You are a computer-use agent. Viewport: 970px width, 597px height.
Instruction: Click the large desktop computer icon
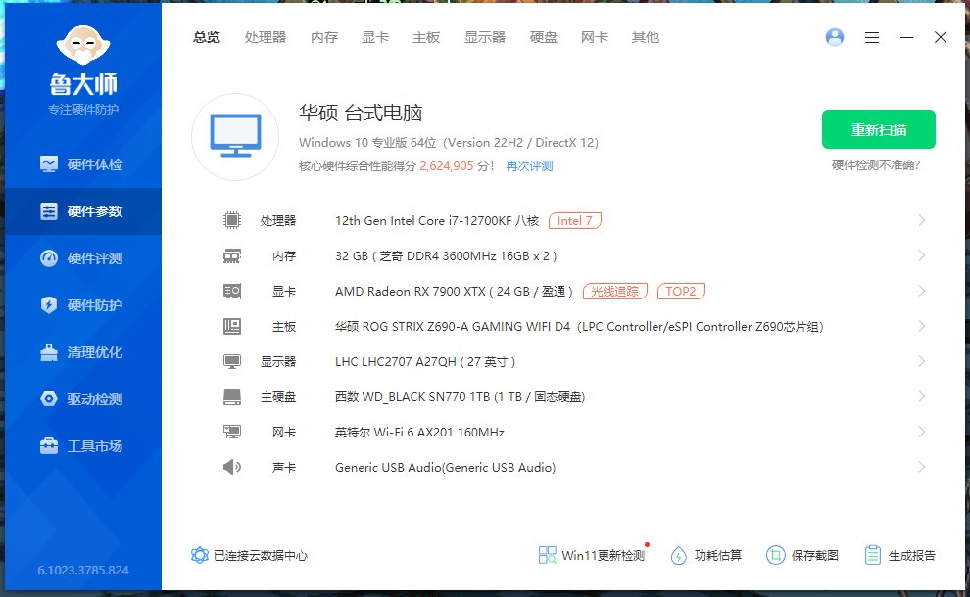(x=235, y=137)
